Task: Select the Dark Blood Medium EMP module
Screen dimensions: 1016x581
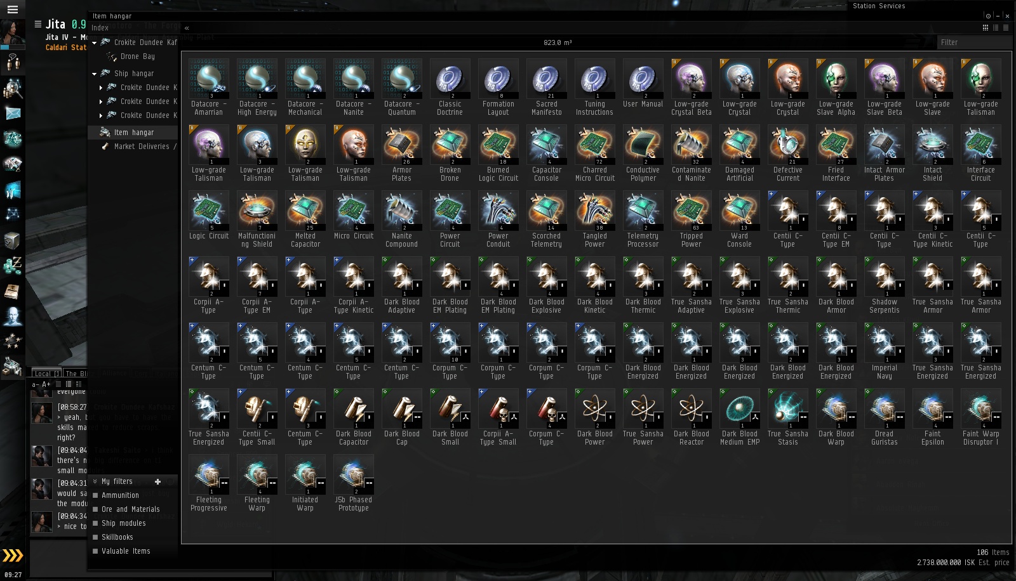Action: point(740,417)
